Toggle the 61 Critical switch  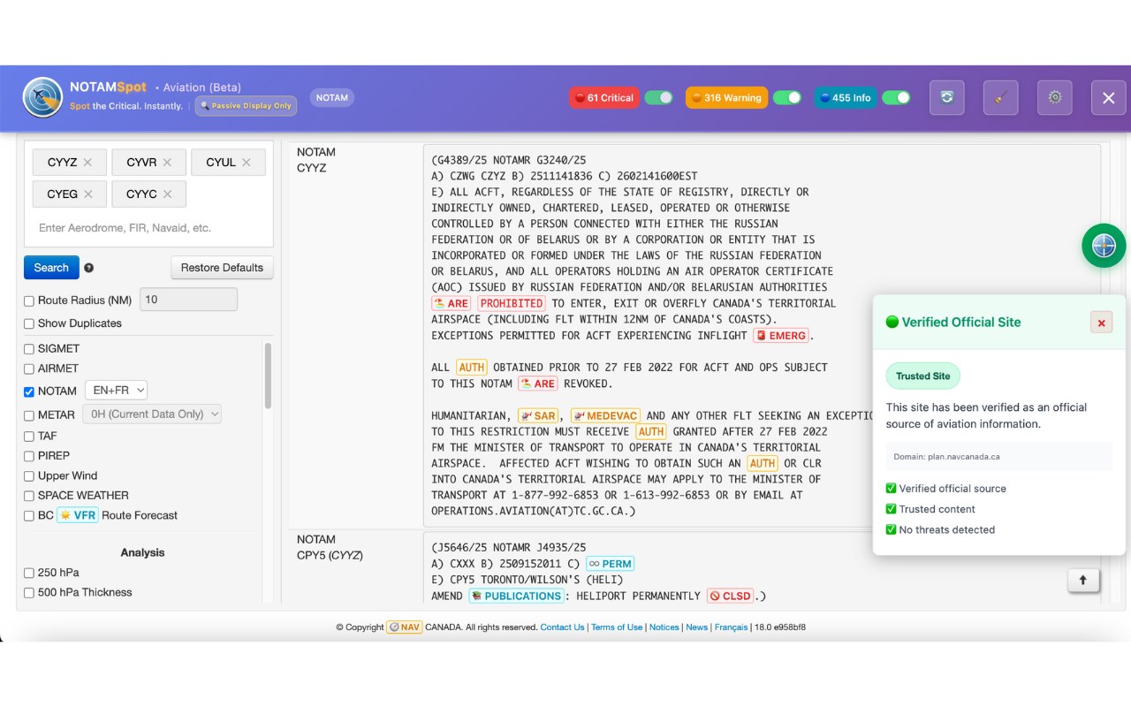(658, 98)
